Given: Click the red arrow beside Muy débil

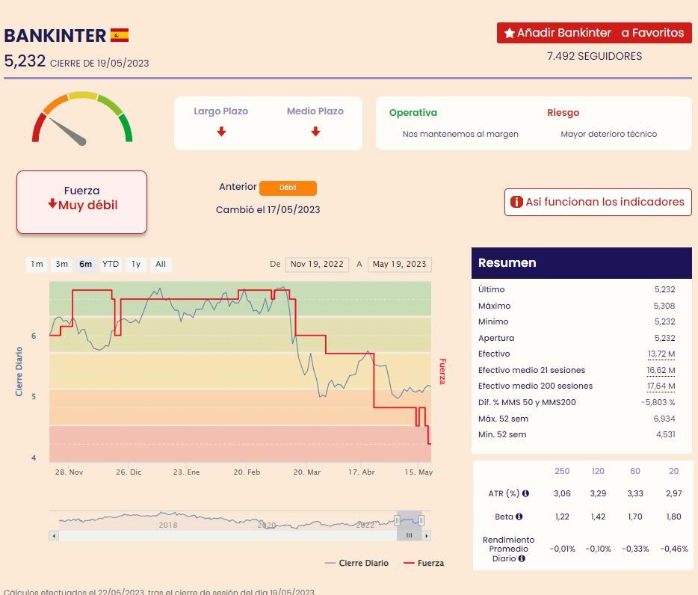Looking at the screenshot, I should pyautogui.click(x=52, y=203).
